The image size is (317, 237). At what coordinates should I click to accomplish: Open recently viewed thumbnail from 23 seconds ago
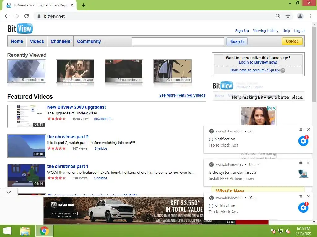[x=172, y=71]
